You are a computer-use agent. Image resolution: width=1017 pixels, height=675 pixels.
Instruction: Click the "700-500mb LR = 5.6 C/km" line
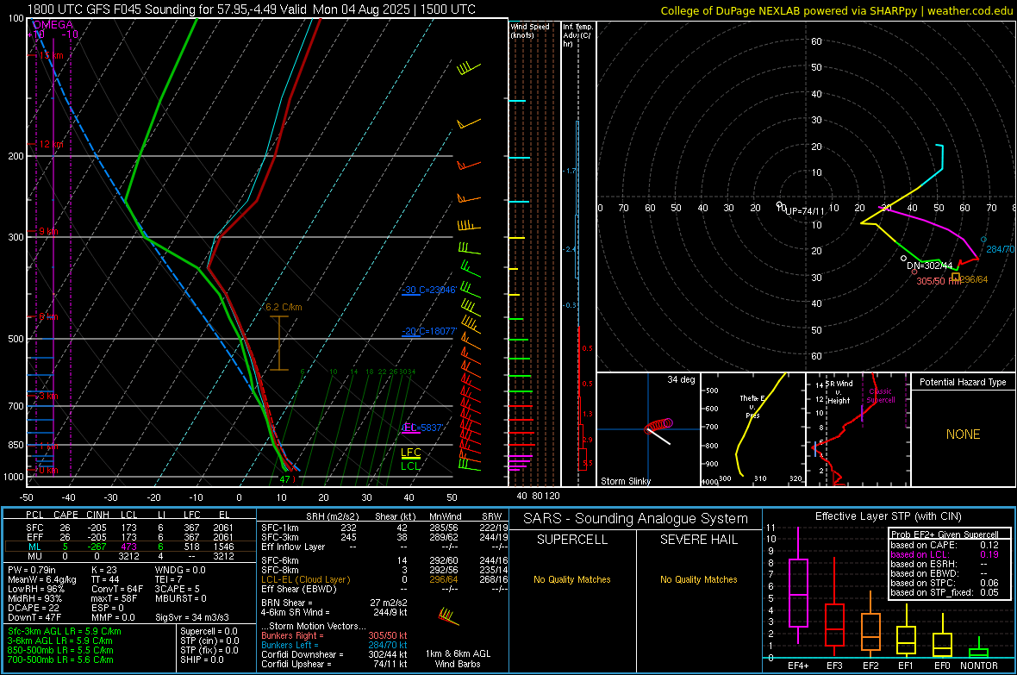[60, 659]
